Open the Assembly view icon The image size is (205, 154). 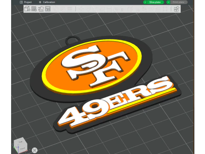(176, 9)
